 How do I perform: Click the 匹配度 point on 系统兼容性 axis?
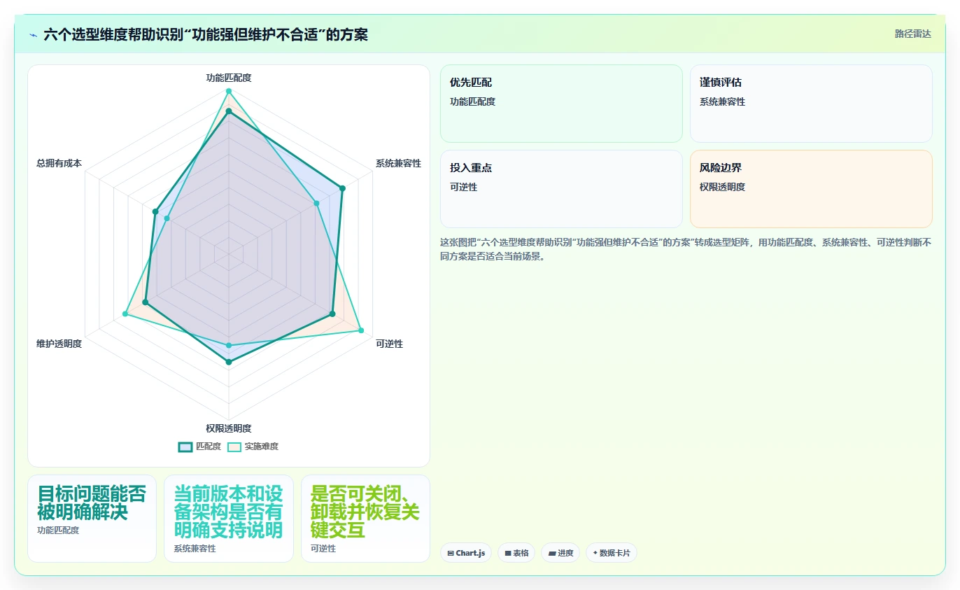(342, 188)
